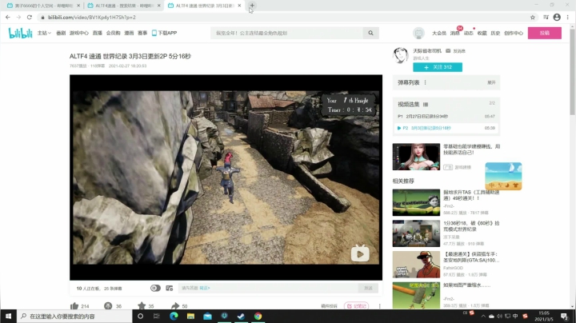
Task: Expand the 弹幕列表 with 展开
Action: 491,82
